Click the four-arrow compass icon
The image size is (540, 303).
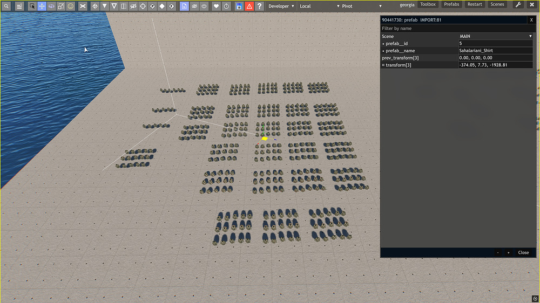coord(95,6)
